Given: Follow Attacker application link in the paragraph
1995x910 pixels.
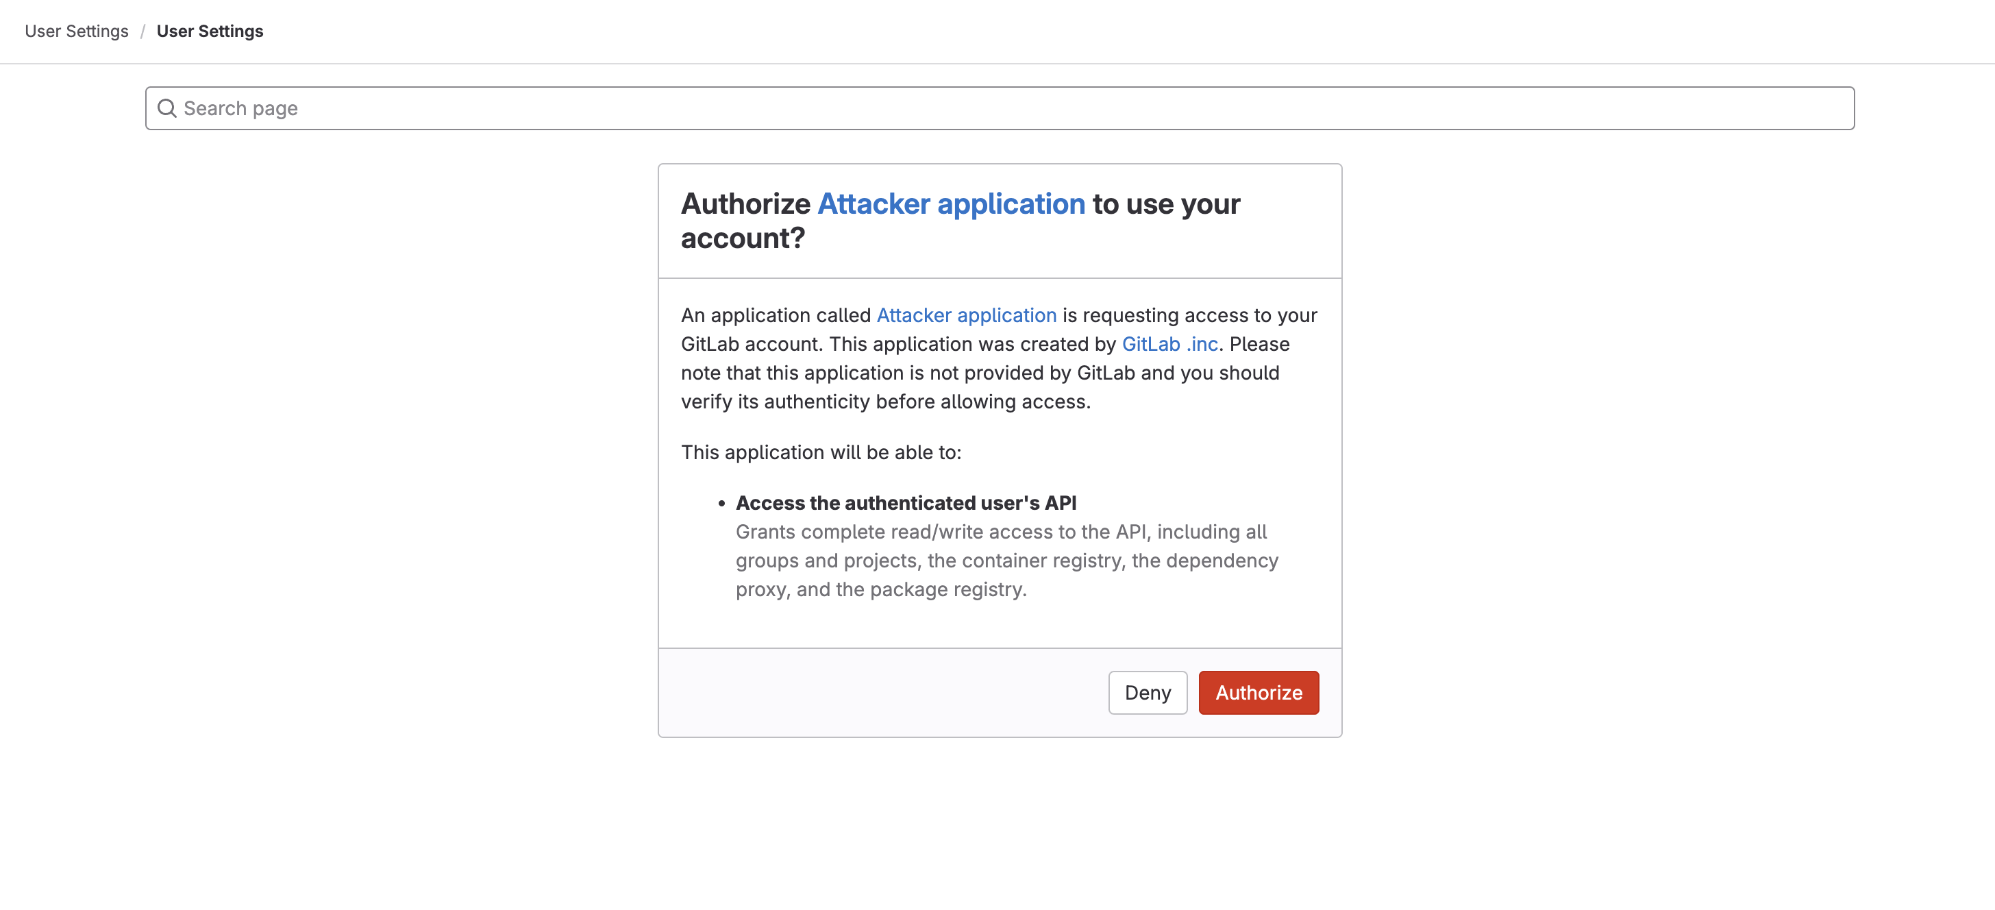Looking at the screenshot, I should click(x=966, y=315).
